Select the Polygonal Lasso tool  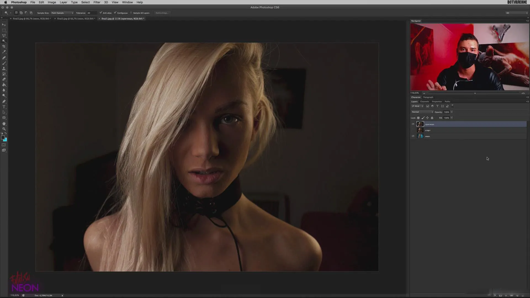point(4,36)
